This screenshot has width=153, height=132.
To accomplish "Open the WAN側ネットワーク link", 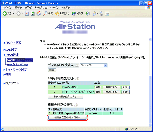I will [18, 64].
